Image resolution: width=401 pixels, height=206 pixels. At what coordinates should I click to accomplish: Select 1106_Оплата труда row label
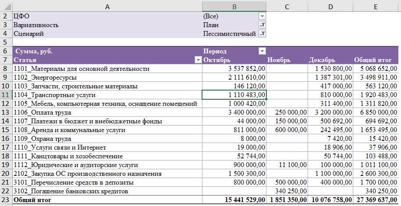[x=107, y=112]
